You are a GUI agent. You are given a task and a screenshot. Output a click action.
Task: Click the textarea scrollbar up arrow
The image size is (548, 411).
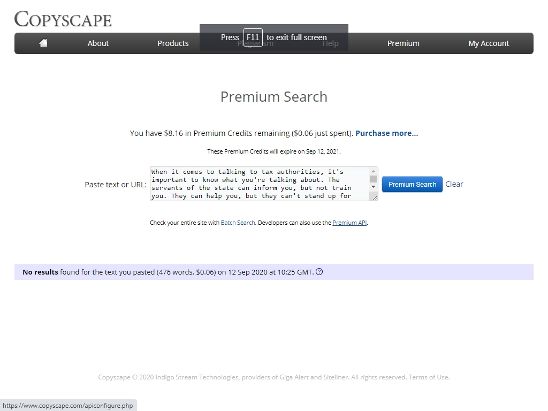coord(373,171)
